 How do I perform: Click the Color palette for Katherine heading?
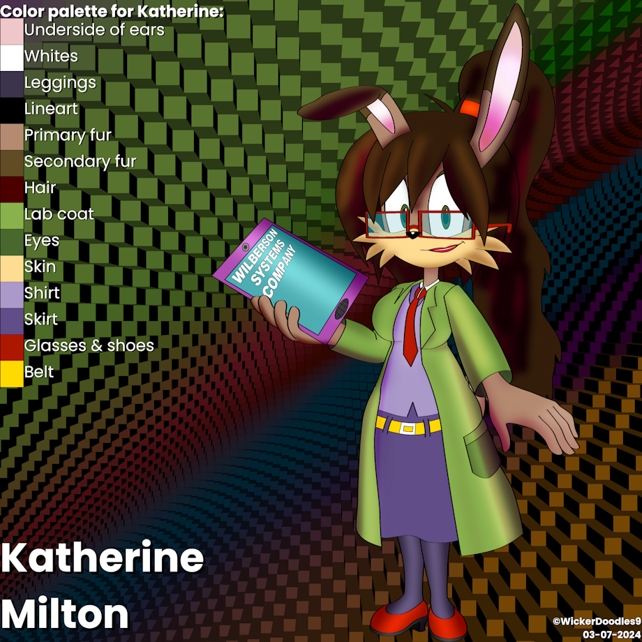tap(112, 11)
